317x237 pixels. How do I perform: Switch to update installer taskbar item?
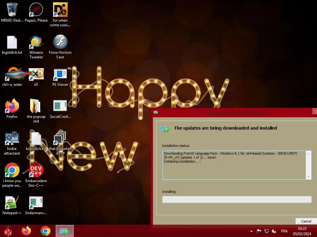point(65,231)
